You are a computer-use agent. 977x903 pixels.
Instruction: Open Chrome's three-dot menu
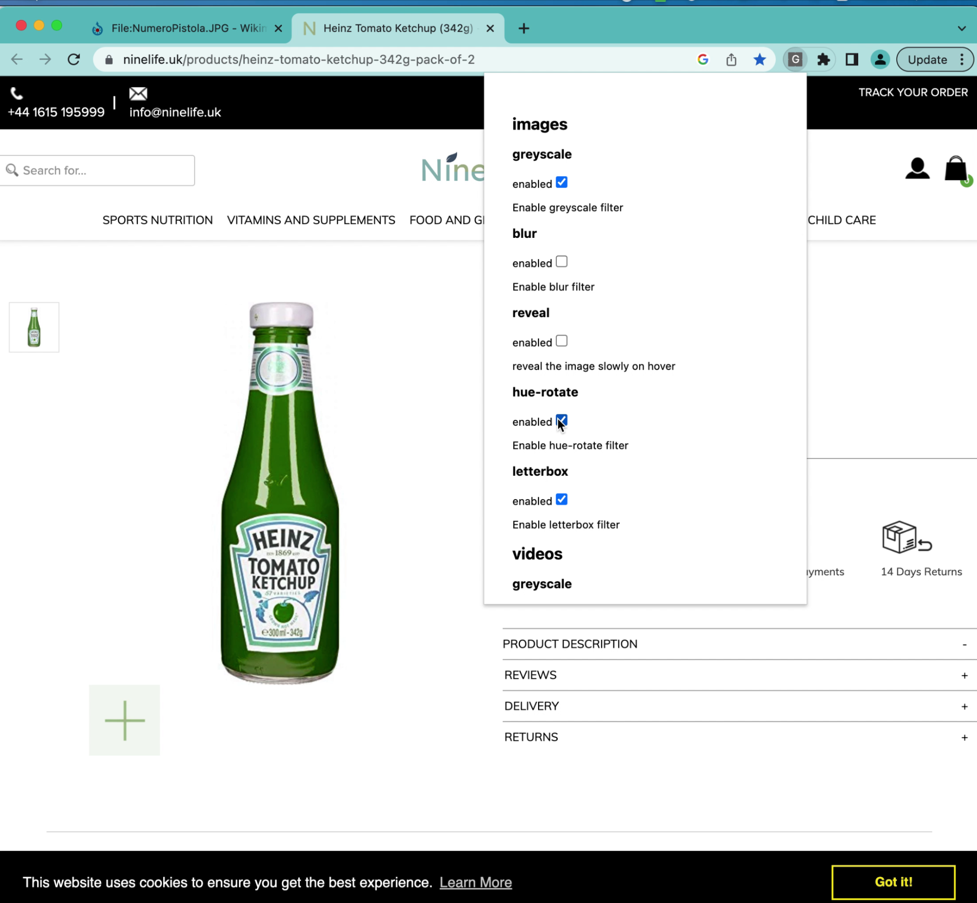click(x=962, y=60)
